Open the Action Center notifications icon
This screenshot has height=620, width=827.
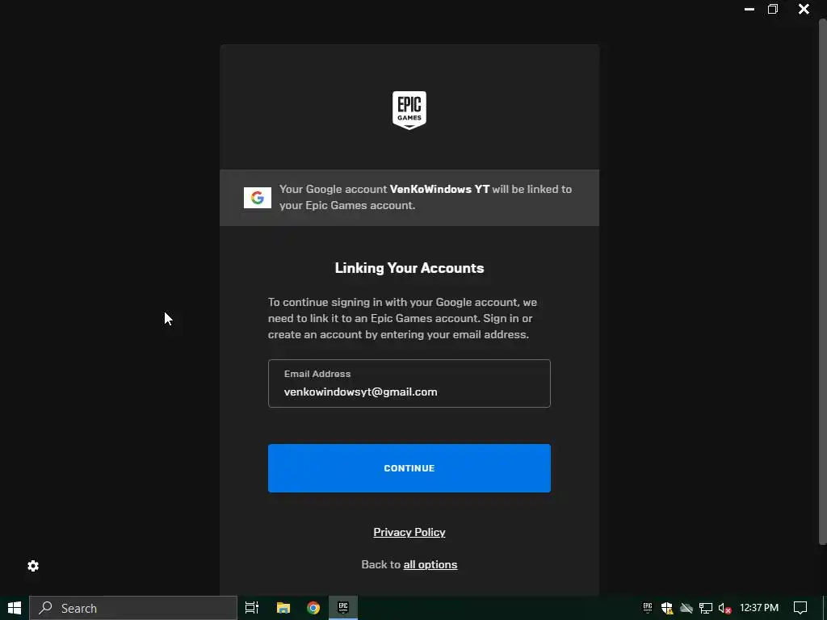[x=800, y=608]
